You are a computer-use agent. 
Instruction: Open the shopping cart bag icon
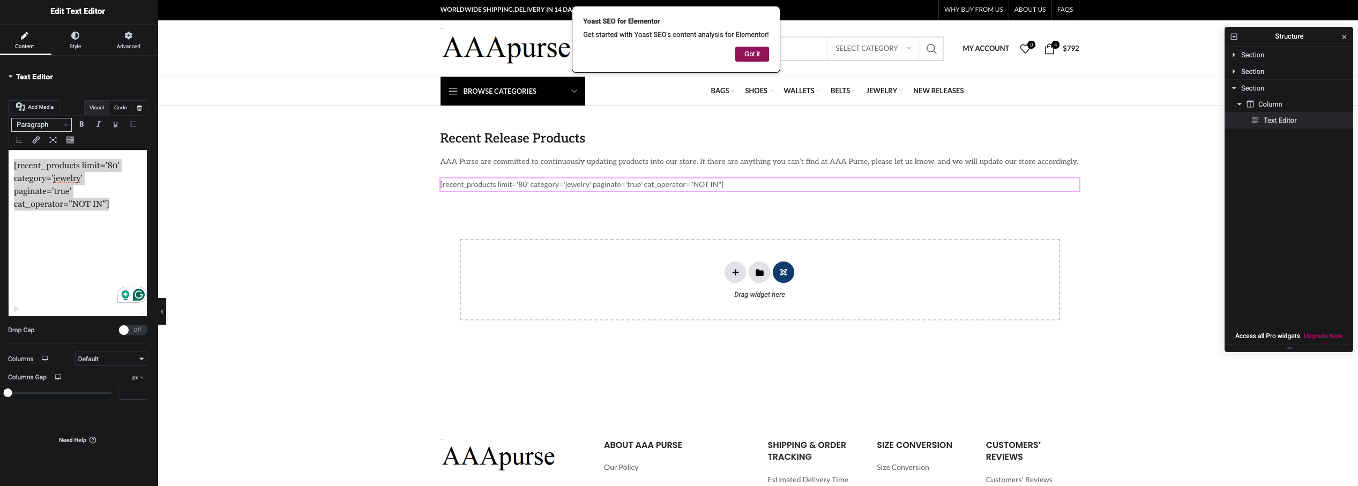pos(1049,49)
